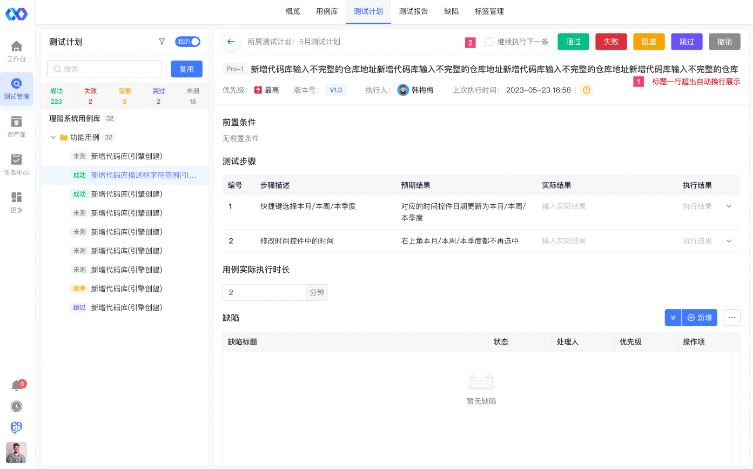
Task: Open notifications bell with 6 badge
Action: tap(17, 385)
